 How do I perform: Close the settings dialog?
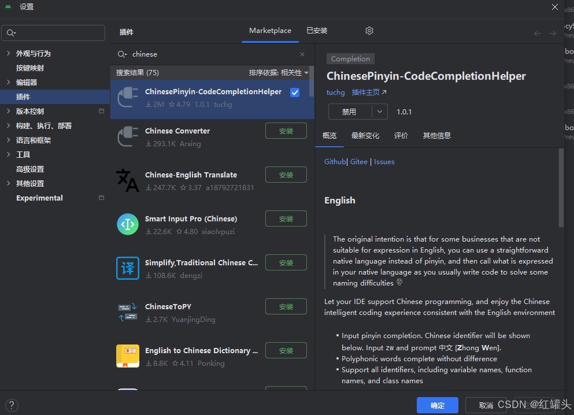click(554, 7)
